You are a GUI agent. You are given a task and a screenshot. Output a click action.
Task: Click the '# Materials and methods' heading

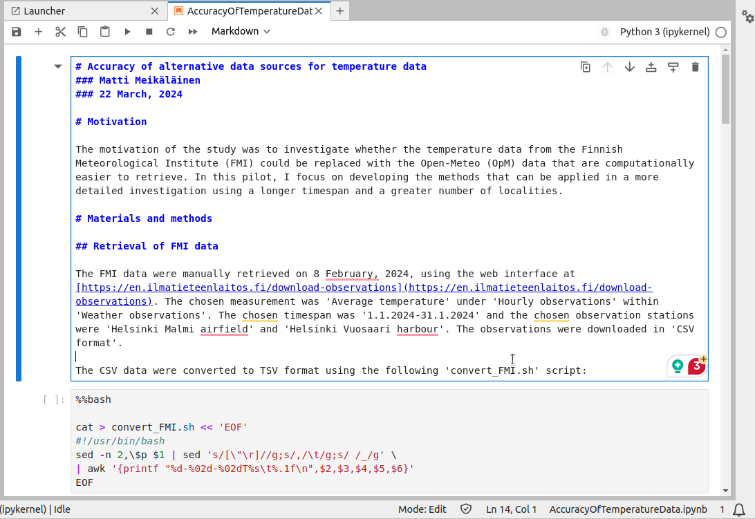[x=144, y=218]
